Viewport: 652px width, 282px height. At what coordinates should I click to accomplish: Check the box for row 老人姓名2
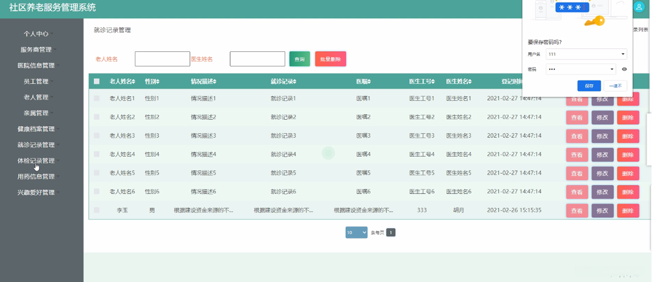click(x=97, y=117)
